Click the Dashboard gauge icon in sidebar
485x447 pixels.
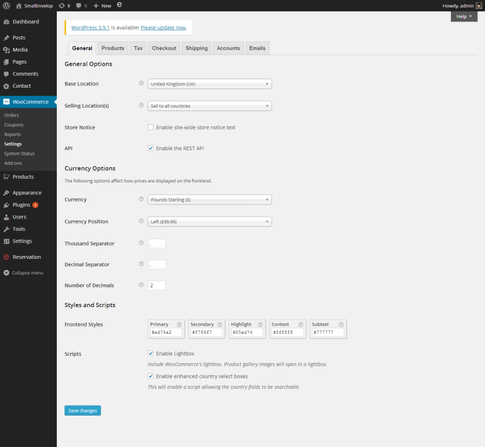(x=6, y=22)
